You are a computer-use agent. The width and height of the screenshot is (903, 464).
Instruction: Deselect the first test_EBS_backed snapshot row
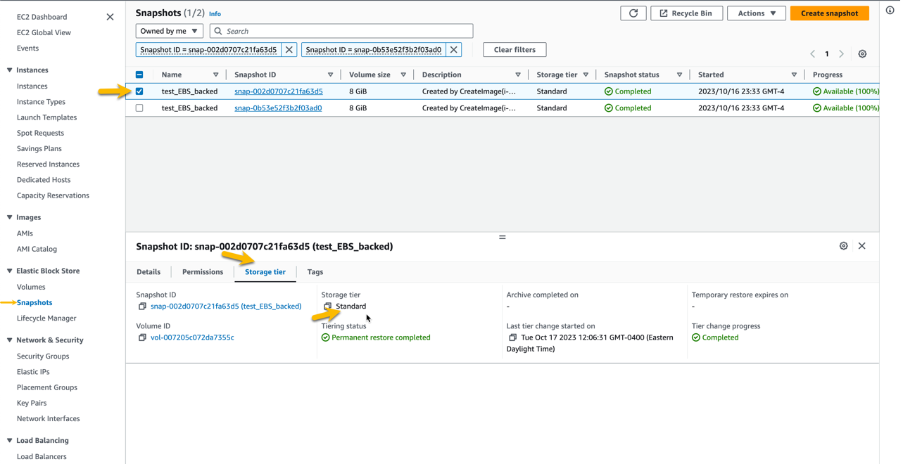(x=139, y=91)
